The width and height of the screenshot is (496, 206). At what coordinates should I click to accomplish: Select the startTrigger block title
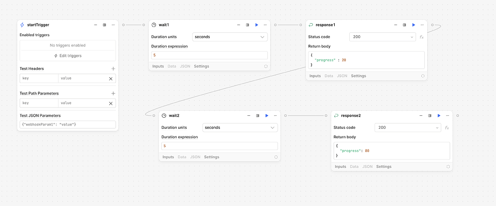point(38,25)
